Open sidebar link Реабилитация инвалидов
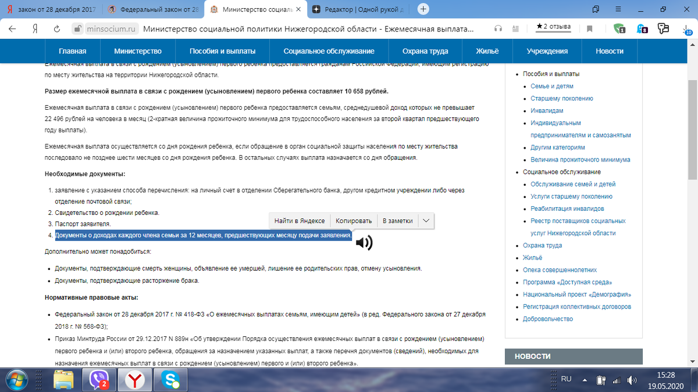This screenshot has height=392, width=698. click(x=567, y=208)
